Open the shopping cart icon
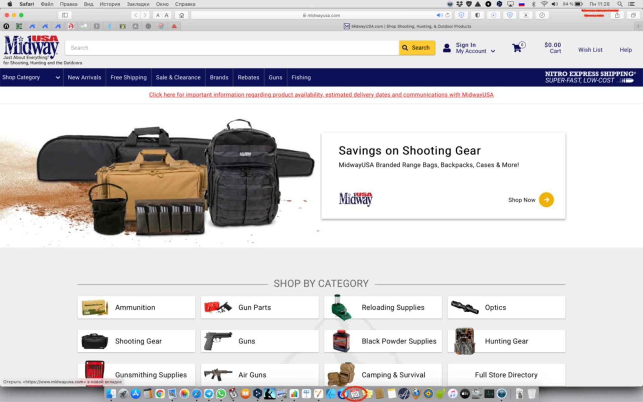Screen dimensions: 643x402 pyautogui.click(x=518, y=48)
